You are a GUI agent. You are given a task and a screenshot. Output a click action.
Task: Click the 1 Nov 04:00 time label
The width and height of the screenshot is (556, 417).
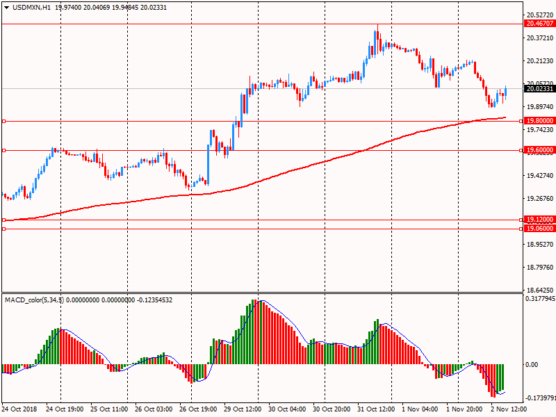[420, 409]
